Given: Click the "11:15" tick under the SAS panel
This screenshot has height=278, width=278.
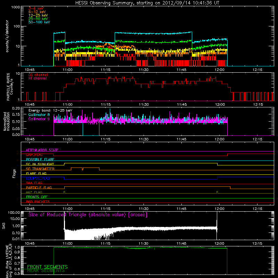Looking at the screenshot, I should click(x=106, y=244).
